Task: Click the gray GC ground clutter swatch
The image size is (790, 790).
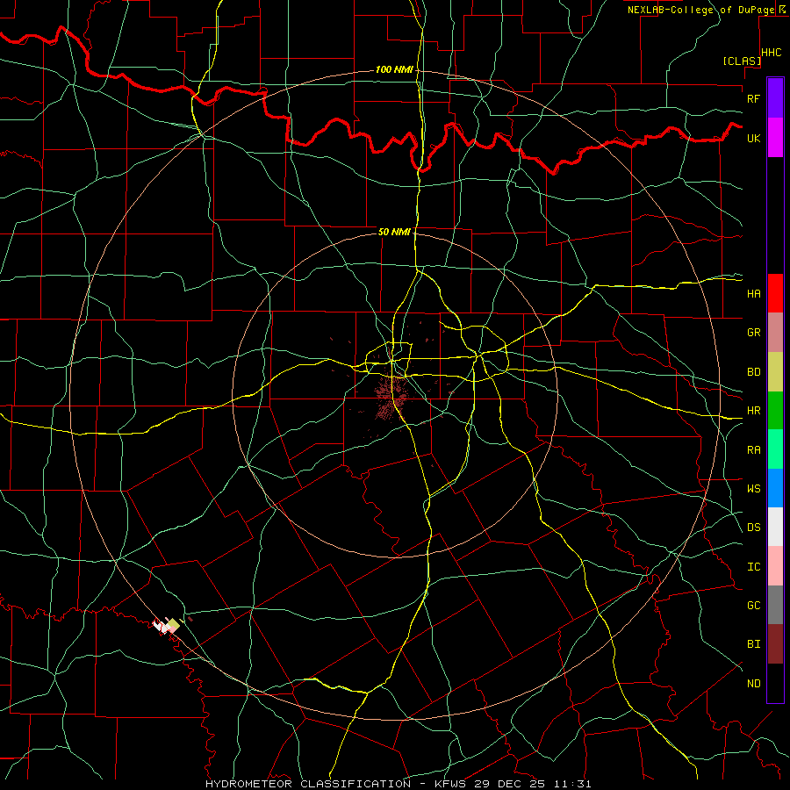Action: [775, 605]
